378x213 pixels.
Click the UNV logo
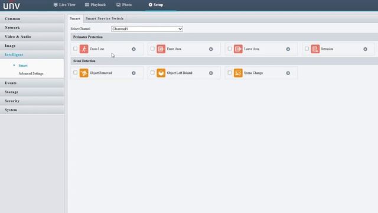point(11,5)
